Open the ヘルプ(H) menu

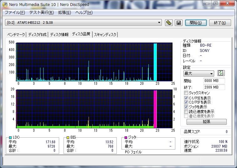[84, 13]
